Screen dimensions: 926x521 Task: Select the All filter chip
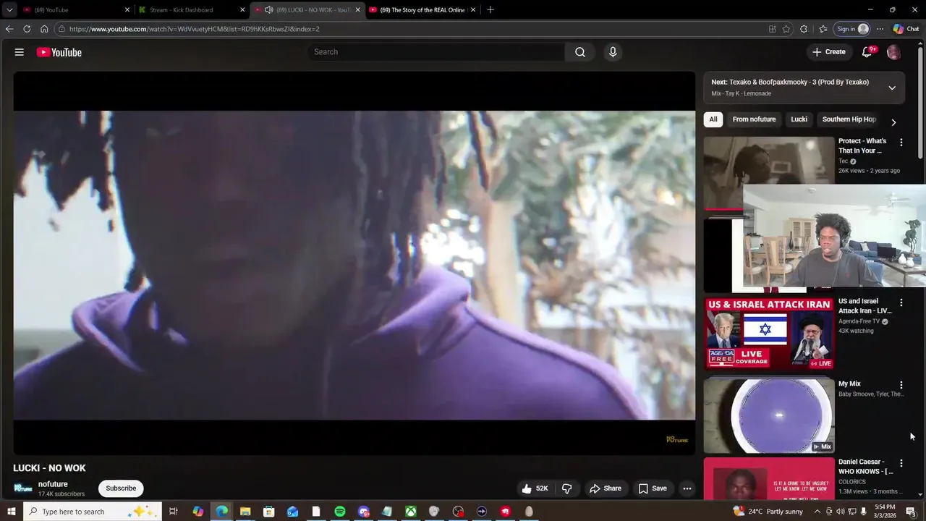tap(713, 119)
